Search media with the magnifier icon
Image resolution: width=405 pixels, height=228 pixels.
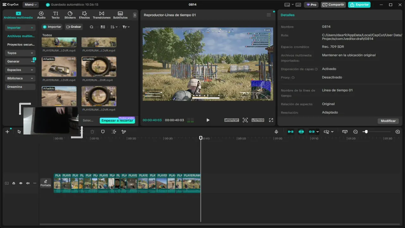[x=91, y=27]
